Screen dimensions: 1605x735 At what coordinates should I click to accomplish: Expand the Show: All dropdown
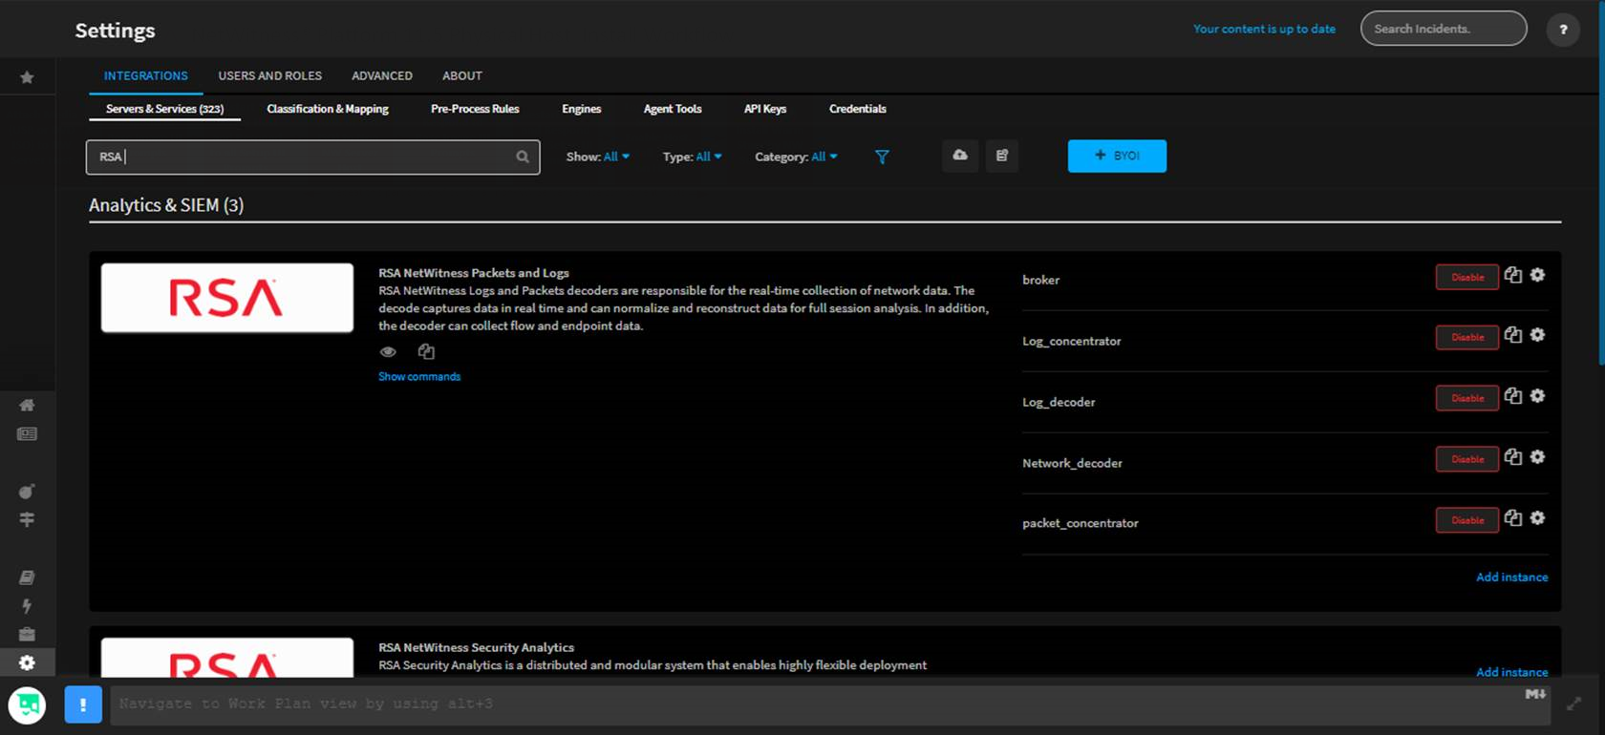coord(597,157)
